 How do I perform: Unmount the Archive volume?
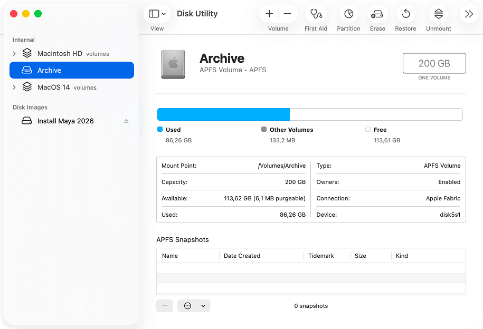click(x=438, y=14)
